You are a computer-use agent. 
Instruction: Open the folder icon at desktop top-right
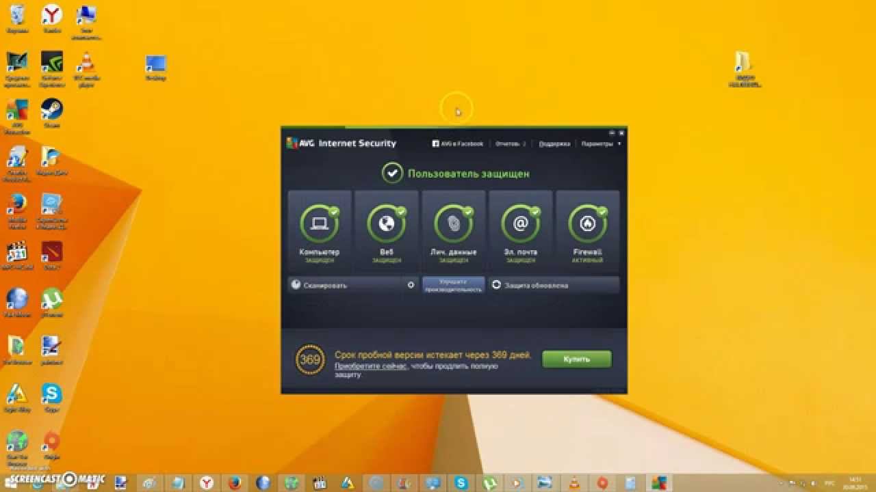click(x=745, y=68)
